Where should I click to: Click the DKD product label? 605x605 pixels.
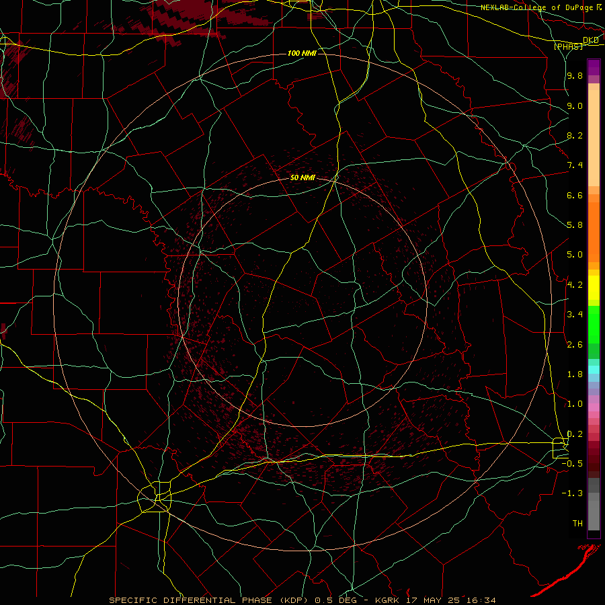pyautogui.click(x=591, y=40)
